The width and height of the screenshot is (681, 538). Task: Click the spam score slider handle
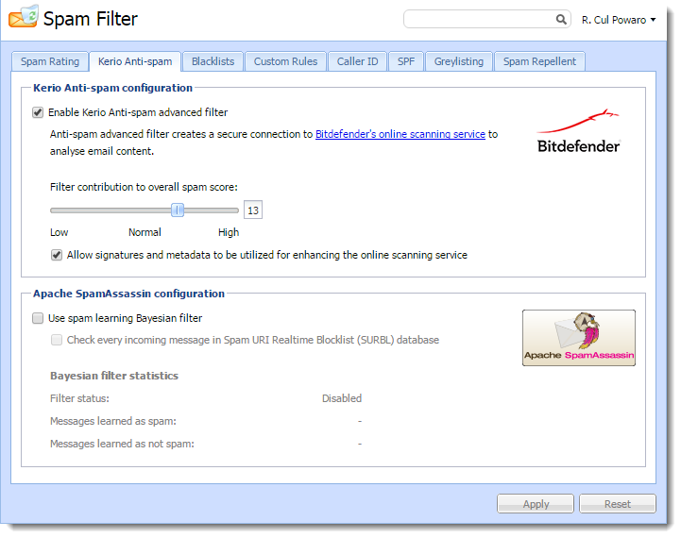pos(178,210)
